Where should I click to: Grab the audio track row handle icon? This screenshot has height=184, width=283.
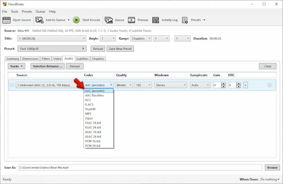click(12, 85)
